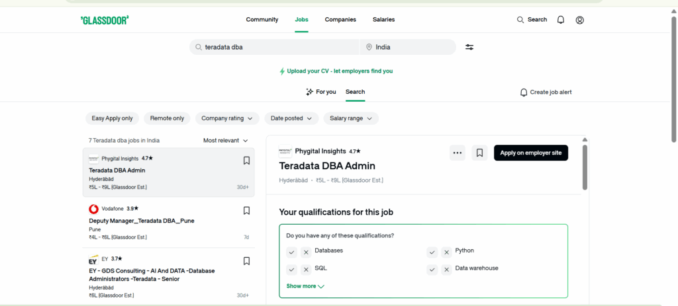
Task: Open the Companies menu
Action: pyautogui.click(x=340, y=20)
